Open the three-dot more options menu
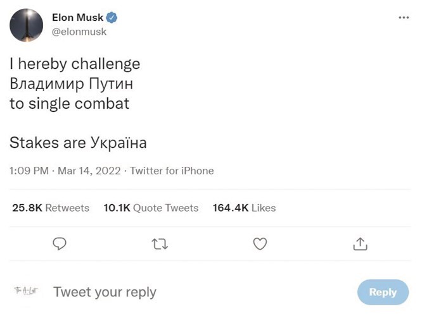This screenshot has width=422, height=316. pyautogui.click(x=404, y=18)
